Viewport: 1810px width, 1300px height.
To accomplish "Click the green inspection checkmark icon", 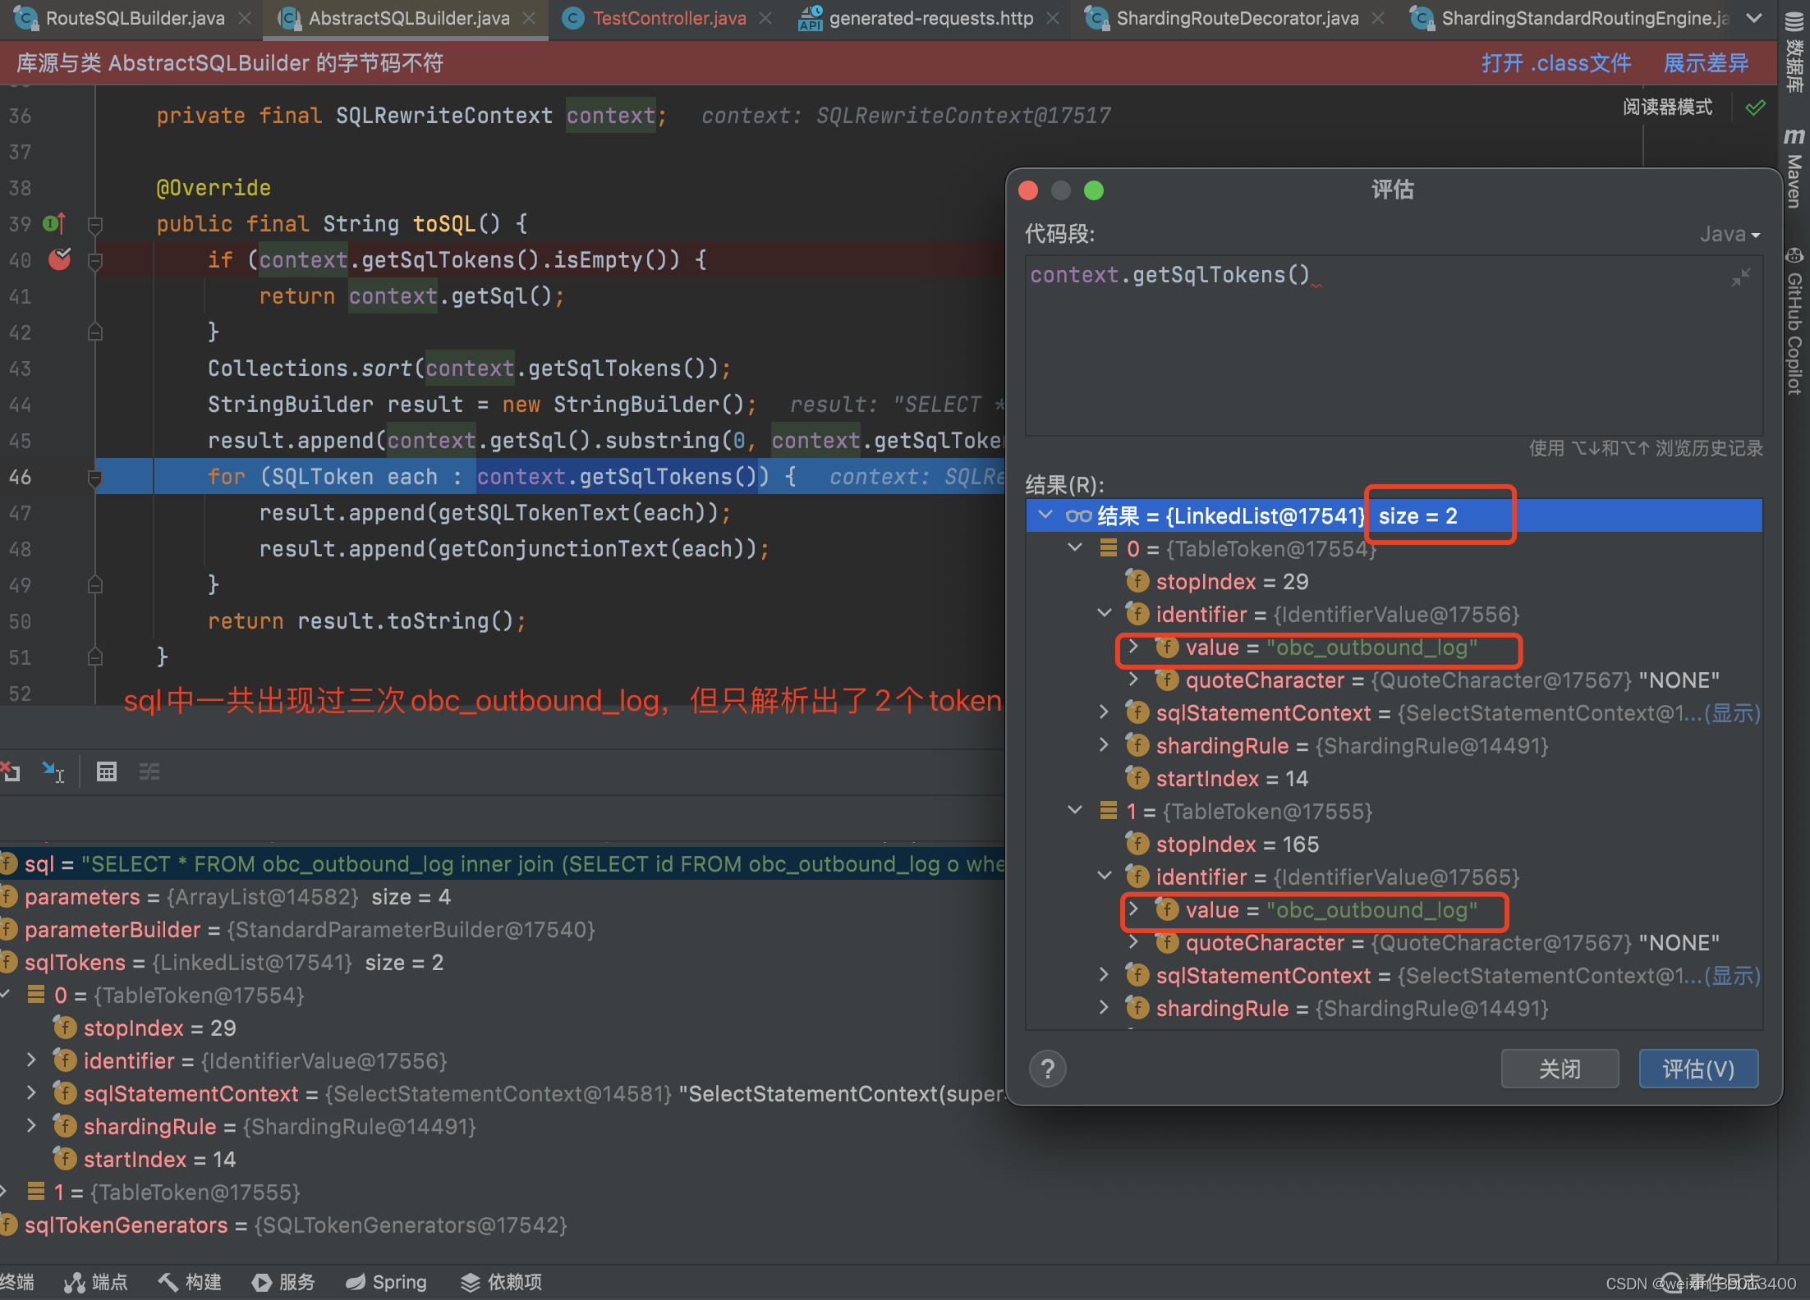I will coord(1756,108).
